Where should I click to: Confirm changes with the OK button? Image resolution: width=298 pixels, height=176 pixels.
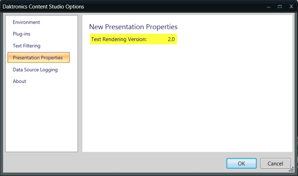pyautogui.click(x=241, y=163)
